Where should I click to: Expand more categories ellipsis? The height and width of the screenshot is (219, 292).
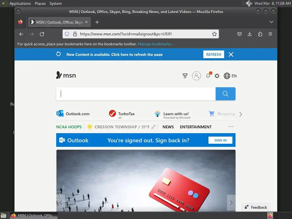click(x=231, y=127)
